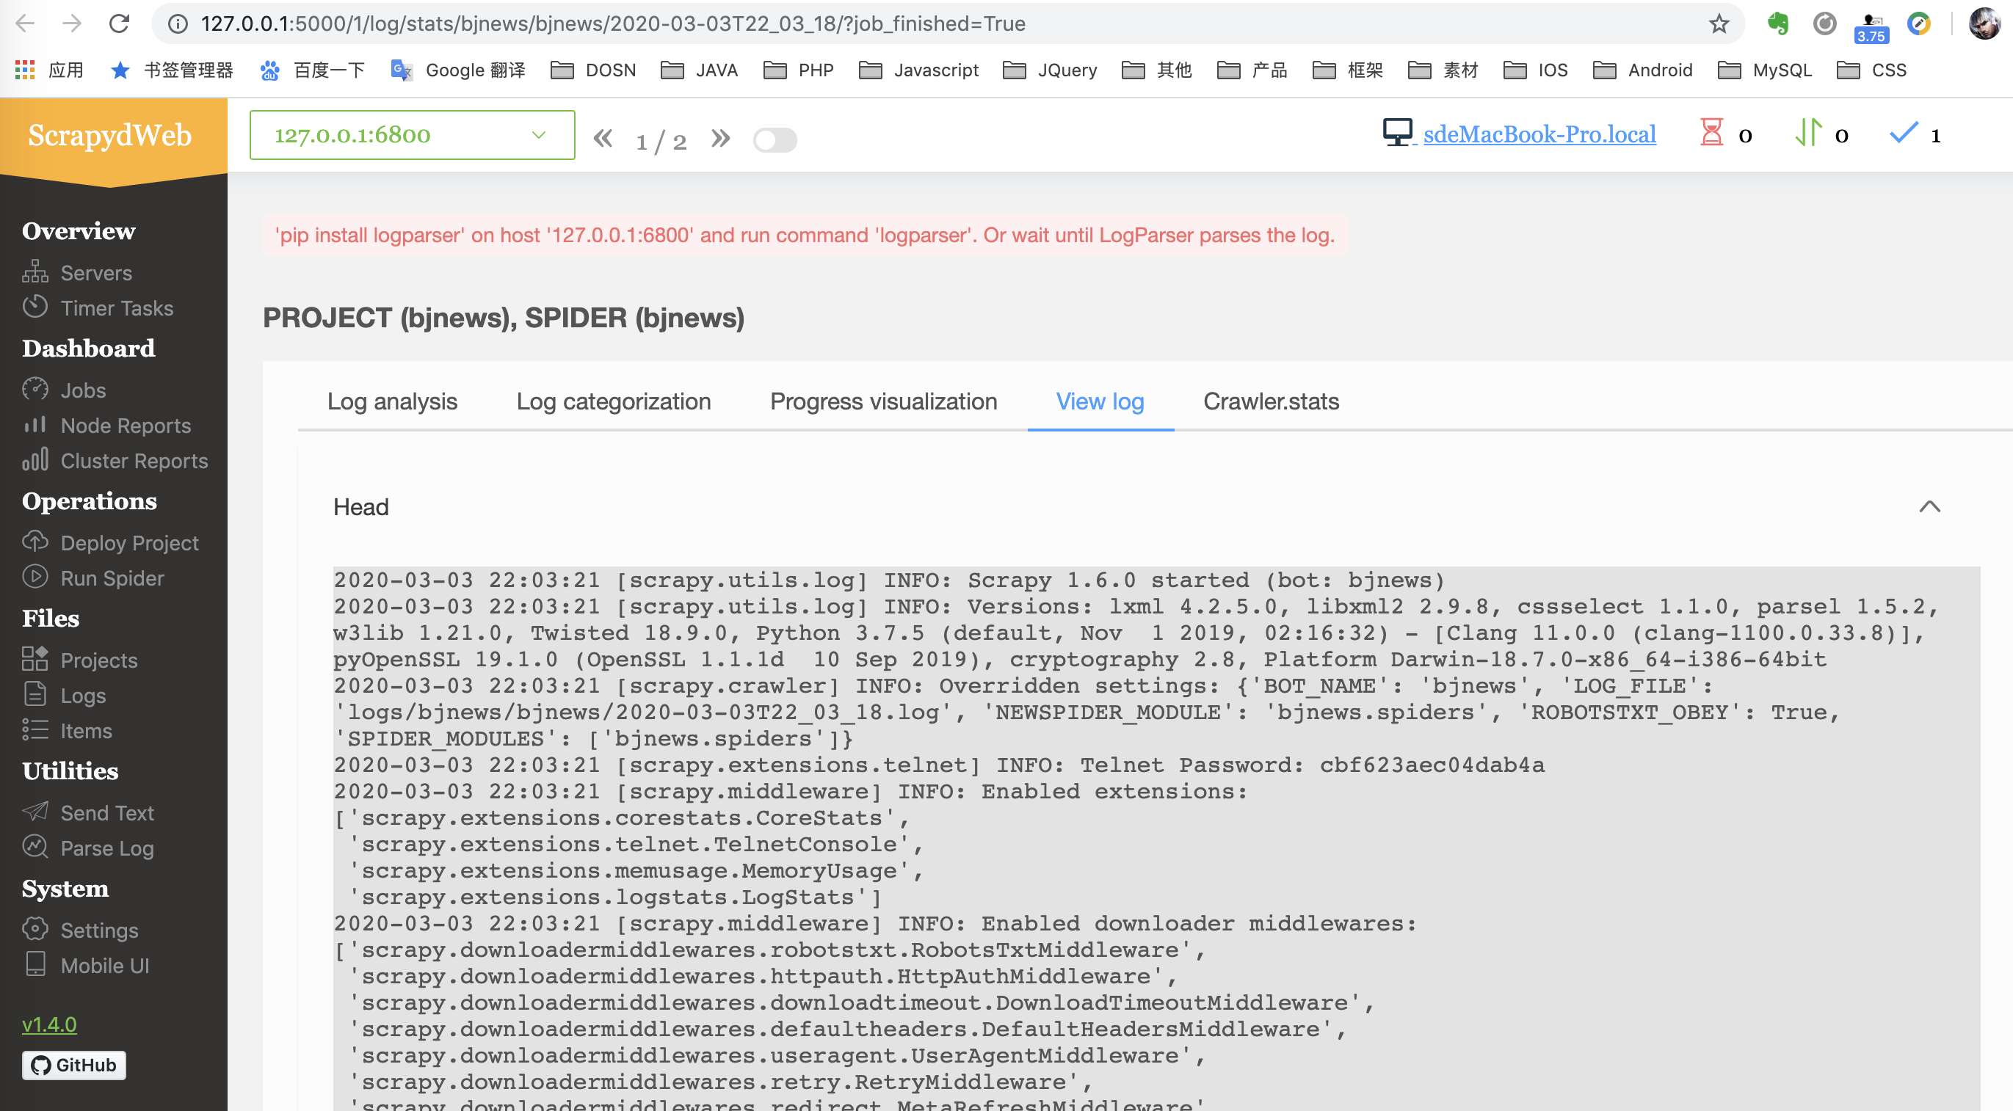Open the sdeMacBook-Pro.local link
Image resolution: width=2013 pixels, height=1111 pixels.
1539,134
